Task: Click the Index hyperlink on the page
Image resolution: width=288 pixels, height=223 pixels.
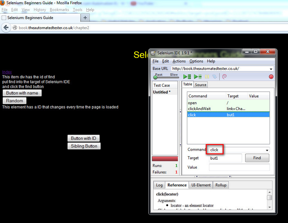Action: click(7, 72)
